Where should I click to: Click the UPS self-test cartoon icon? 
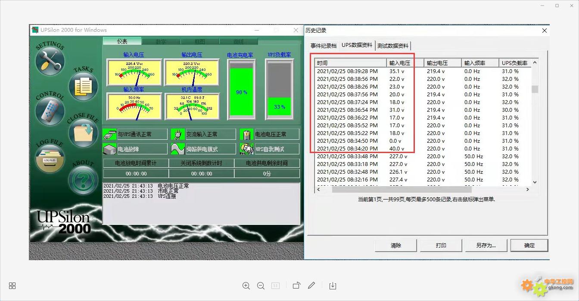click(x=246, y=149)
